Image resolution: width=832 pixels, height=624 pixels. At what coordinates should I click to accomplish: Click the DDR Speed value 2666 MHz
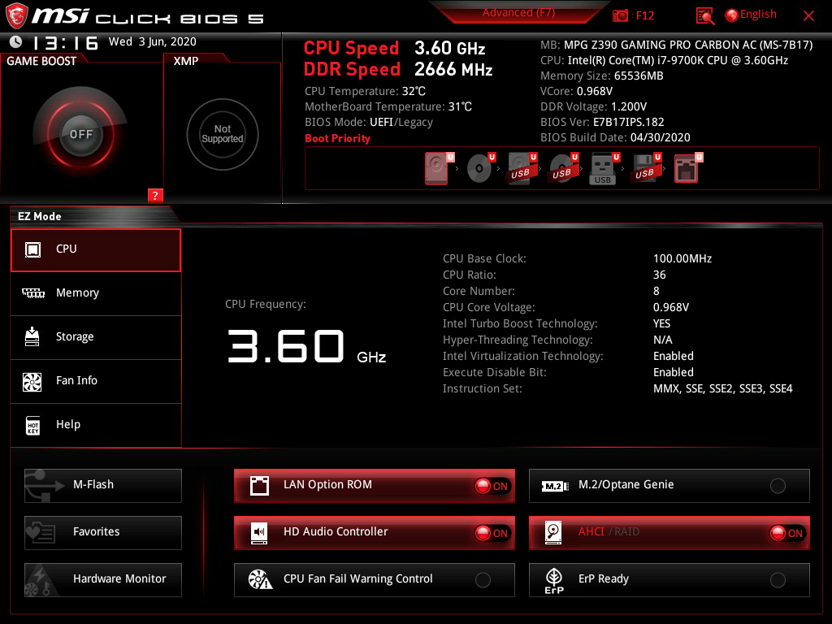(x=453, y=70)
